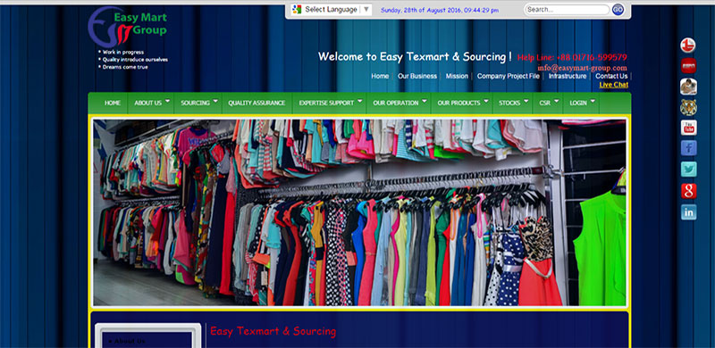Open the Mission top link
715x348 pixels.
[x=457, y=76]
